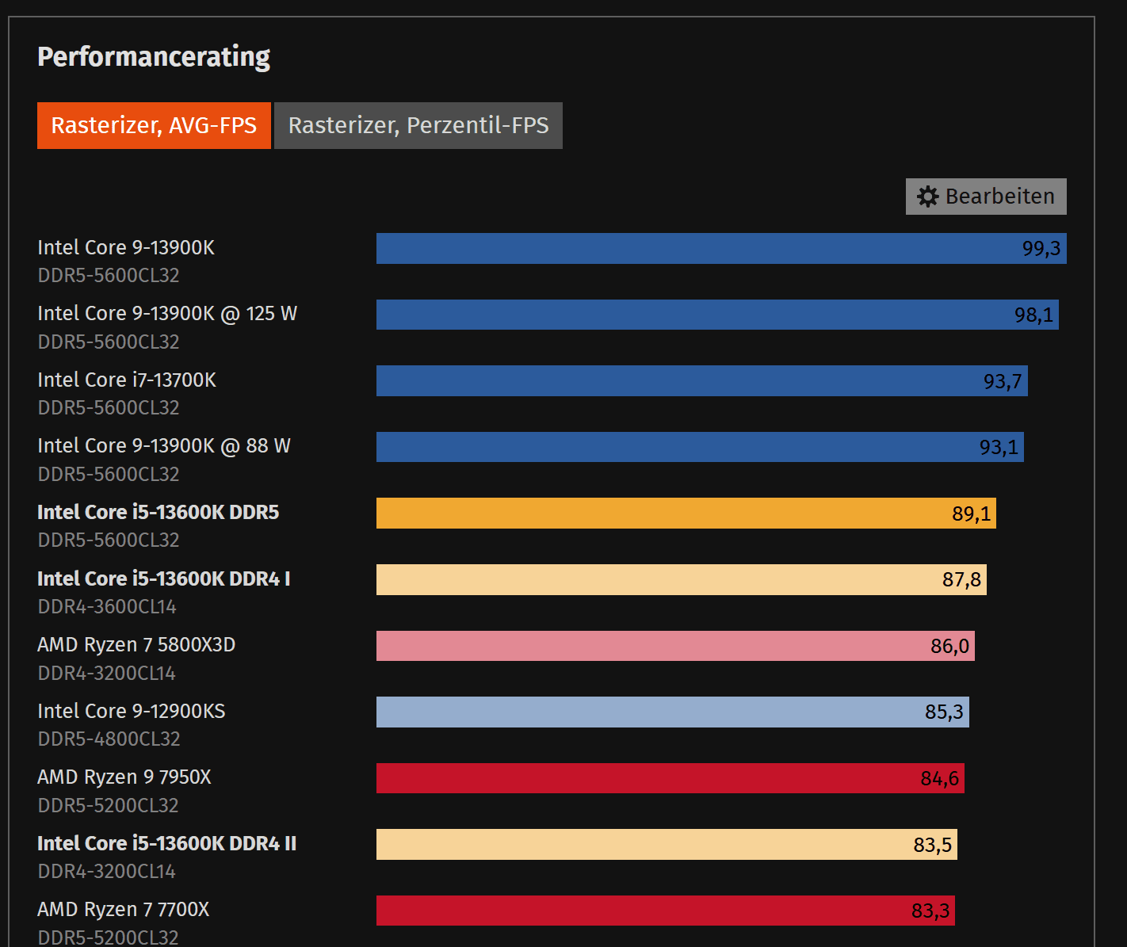Click the beige bar showing 87,8

(x=682, y=579)
